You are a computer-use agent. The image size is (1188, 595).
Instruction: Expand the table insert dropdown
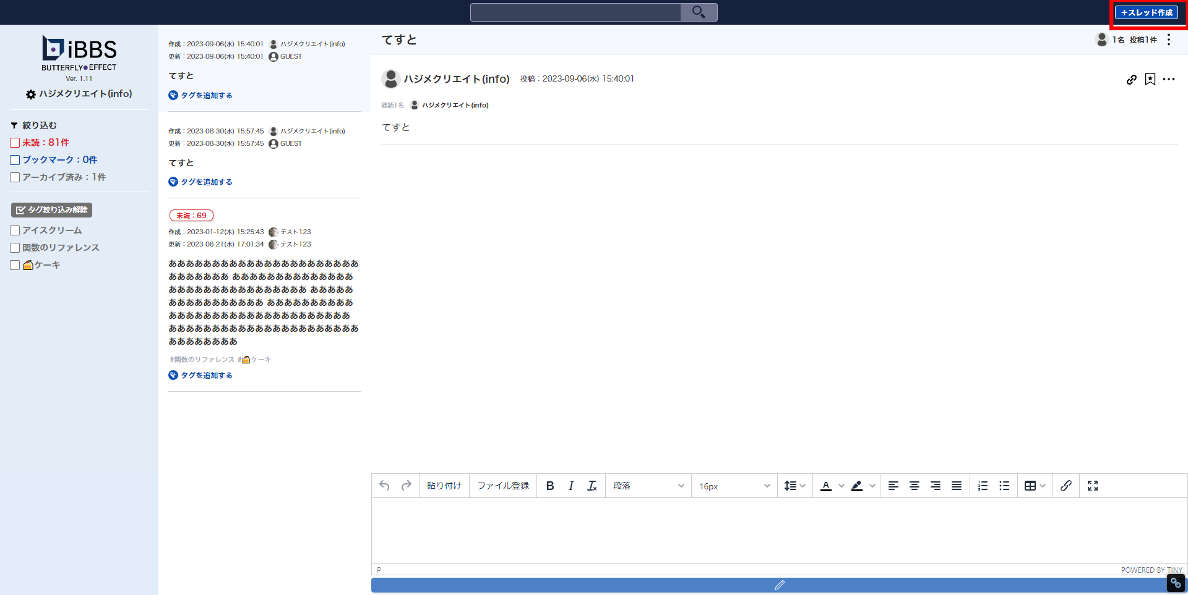(1035, 486)
